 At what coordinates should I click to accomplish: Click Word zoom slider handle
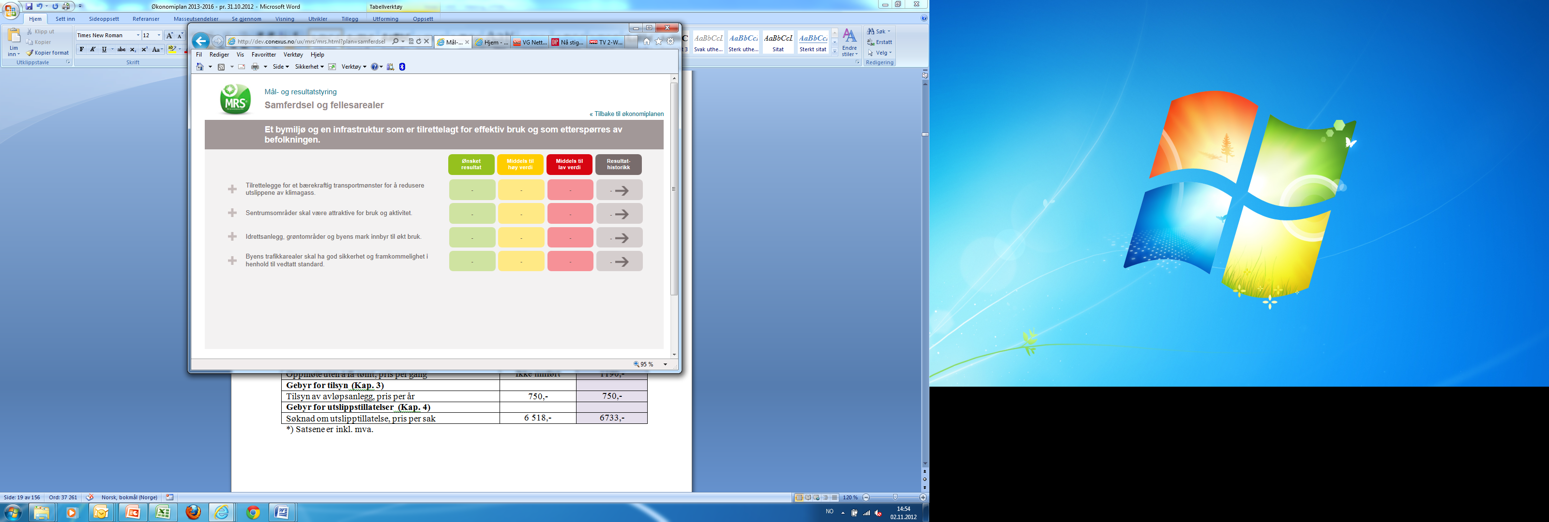tap(896, 497)
